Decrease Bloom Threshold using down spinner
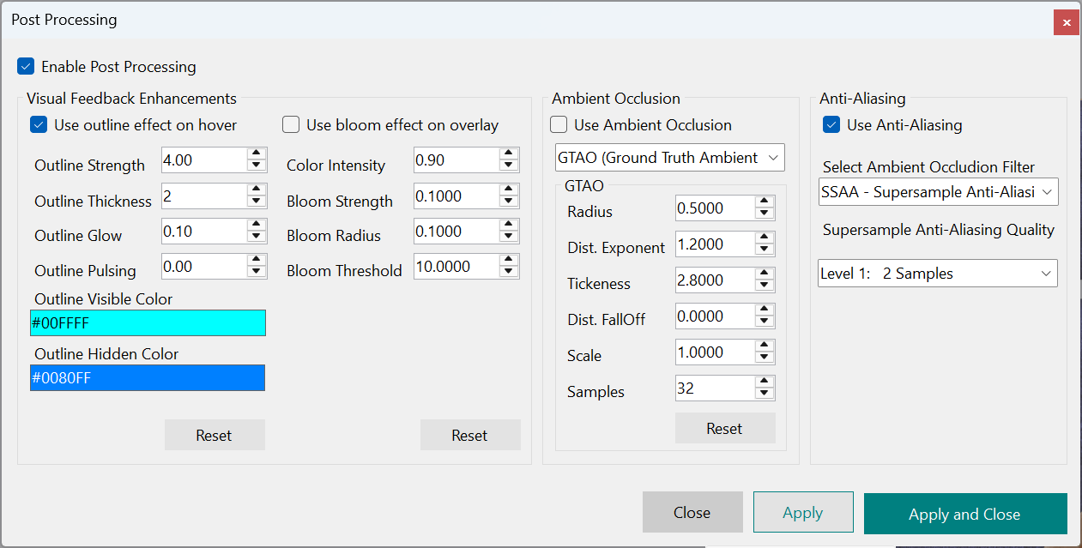The image size is (1082, 548). click(x=509, y=272)
